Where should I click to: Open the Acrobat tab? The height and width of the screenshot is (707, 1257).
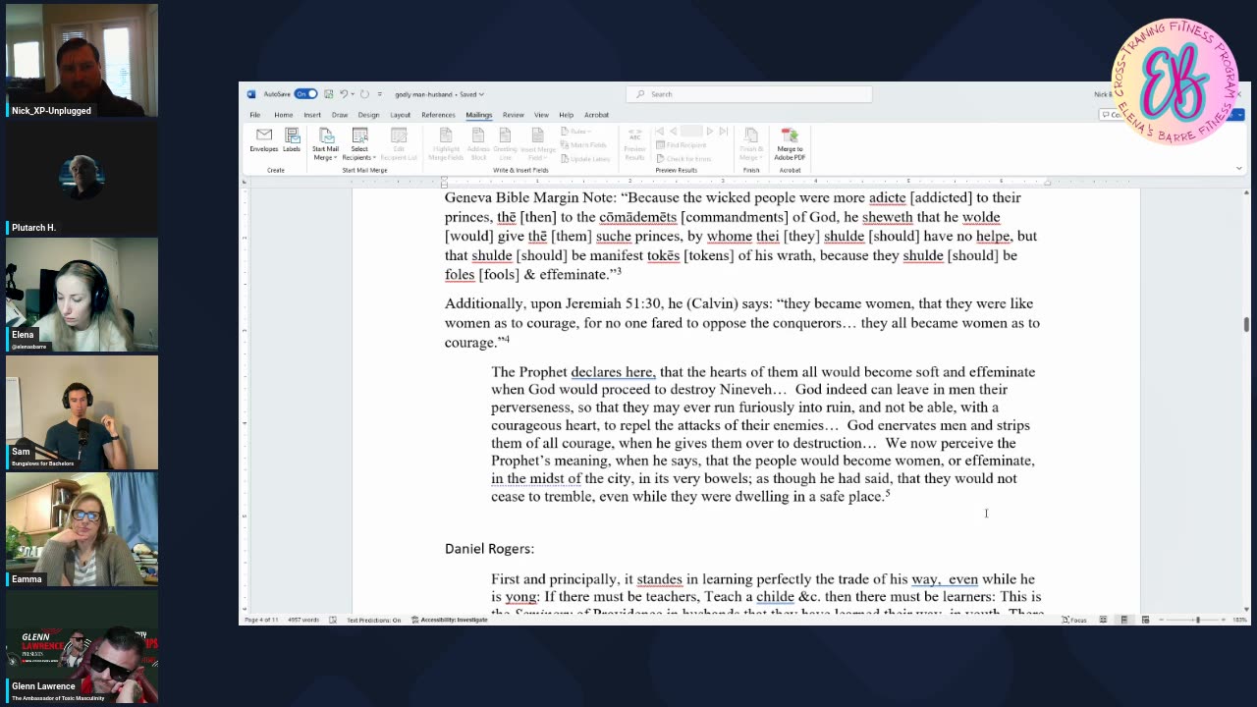click(x=596, y=115)
